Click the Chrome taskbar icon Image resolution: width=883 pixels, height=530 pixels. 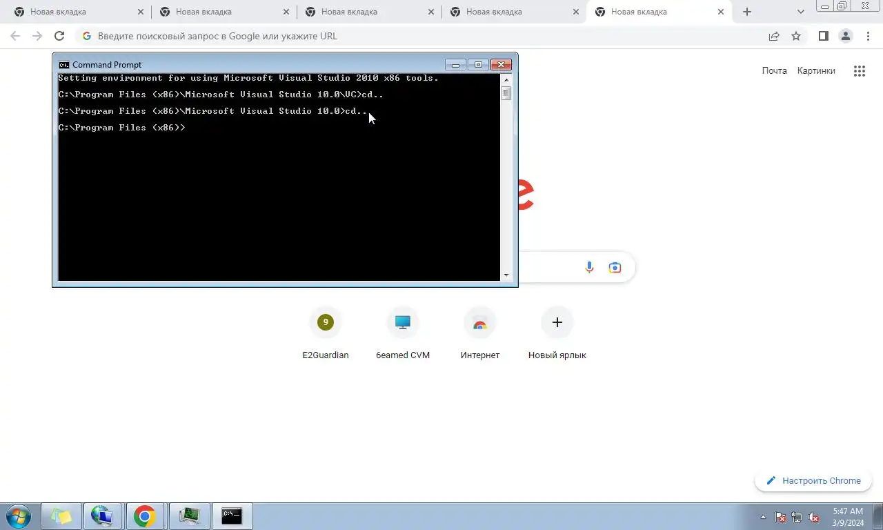tap(145, 516)
